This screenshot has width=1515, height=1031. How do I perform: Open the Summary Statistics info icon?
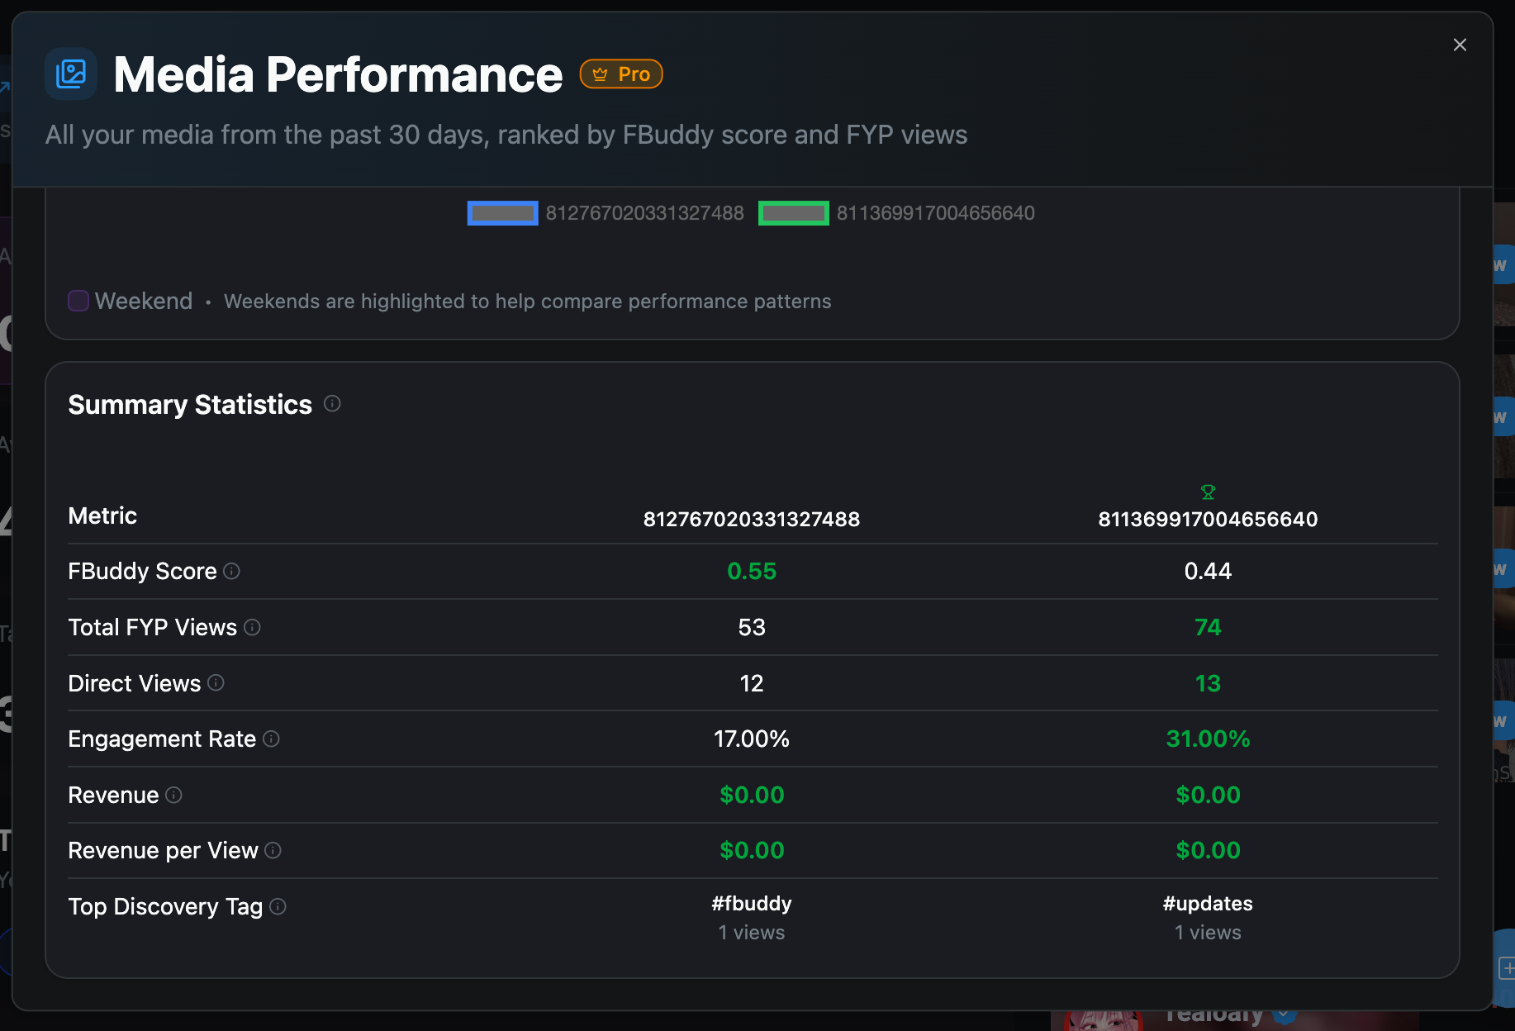click(332, 403)
